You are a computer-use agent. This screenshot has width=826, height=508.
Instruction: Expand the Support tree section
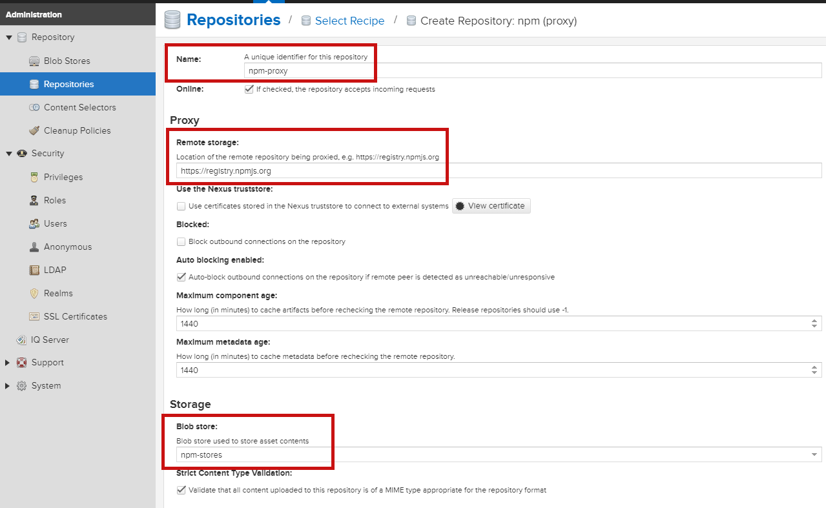pyautogui.click(x=8, y=363)
